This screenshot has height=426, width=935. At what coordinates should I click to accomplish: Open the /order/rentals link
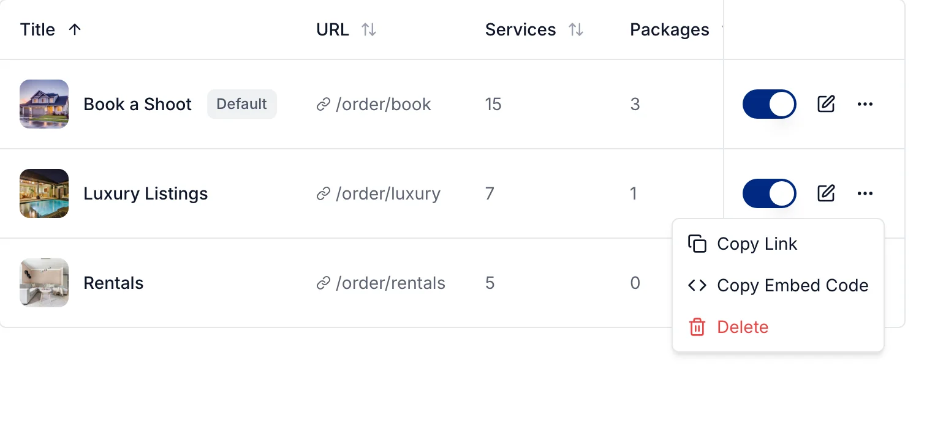coord(390,283)
